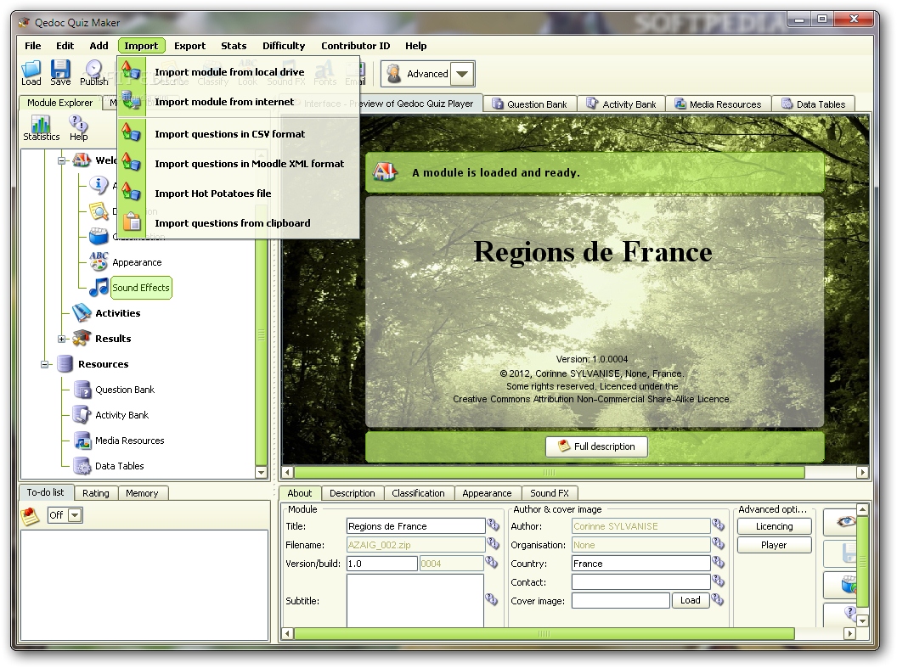Click the Media Resources tree icon
Viewport: 897px width, 668px height.
coord(83,440)
